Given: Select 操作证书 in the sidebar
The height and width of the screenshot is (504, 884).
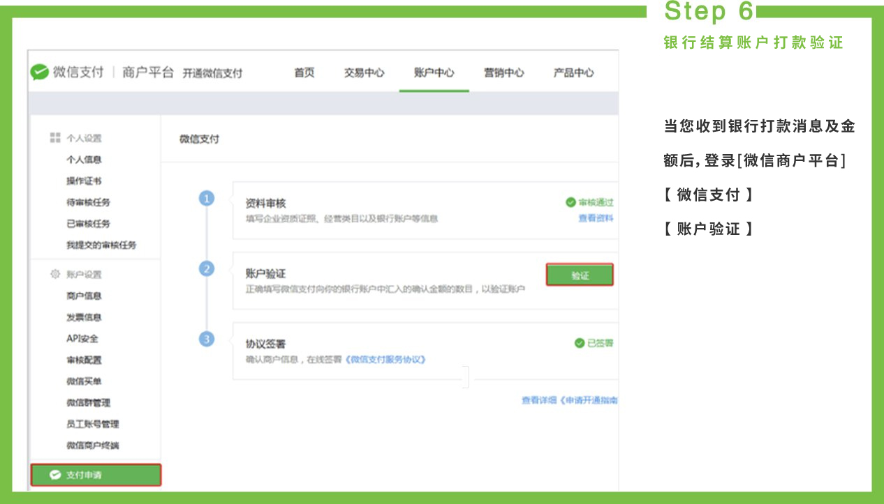Looking at the screenshot, I should [x=84, y=181].
